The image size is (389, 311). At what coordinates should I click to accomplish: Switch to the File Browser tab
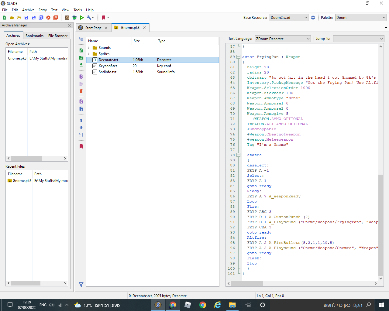click(x=58, y=36)
